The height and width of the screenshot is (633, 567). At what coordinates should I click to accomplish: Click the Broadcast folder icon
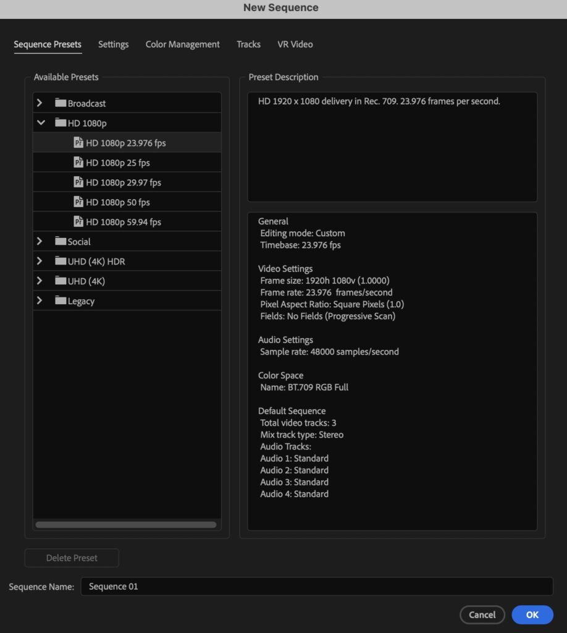pyautogui.click(x=61, y=103)
